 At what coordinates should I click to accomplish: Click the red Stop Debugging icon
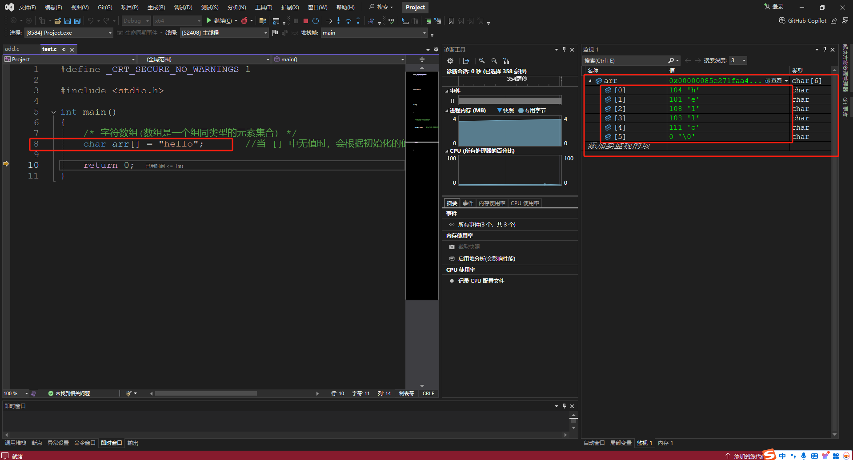tap(306, 21)
